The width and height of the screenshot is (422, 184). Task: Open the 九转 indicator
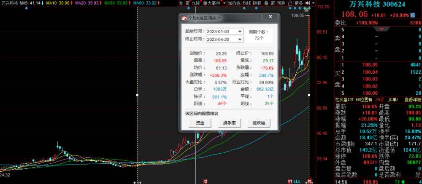click(x=196, y=3)
